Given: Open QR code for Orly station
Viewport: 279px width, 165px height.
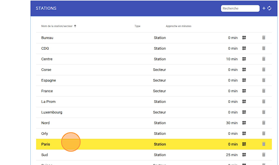Looking at the screenshot, I should click(x=244, y=134).
